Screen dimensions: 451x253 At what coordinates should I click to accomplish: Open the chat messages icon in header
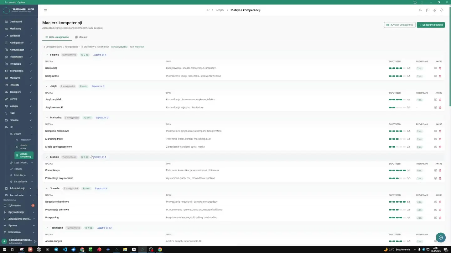tap(428, 10)
